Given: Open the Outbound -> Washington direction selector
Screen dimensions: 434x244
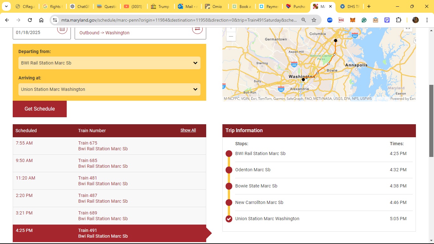Looking at the screenshot, I should (x=140, y=33).
